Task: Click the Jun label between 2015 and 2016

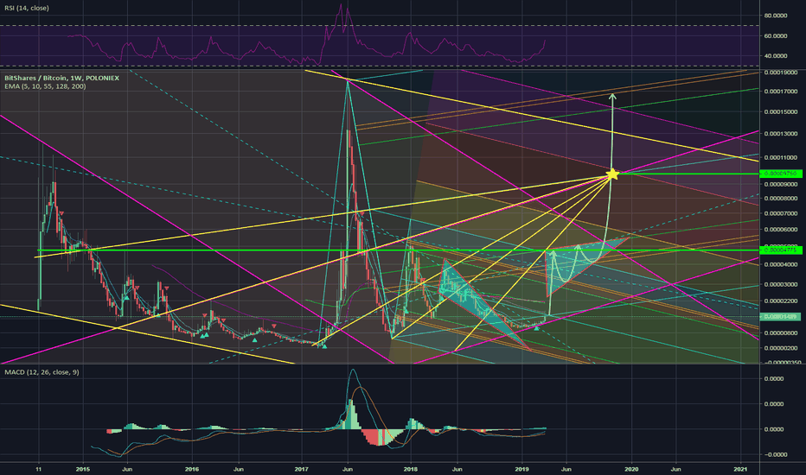Action: [x=127, y=469]
